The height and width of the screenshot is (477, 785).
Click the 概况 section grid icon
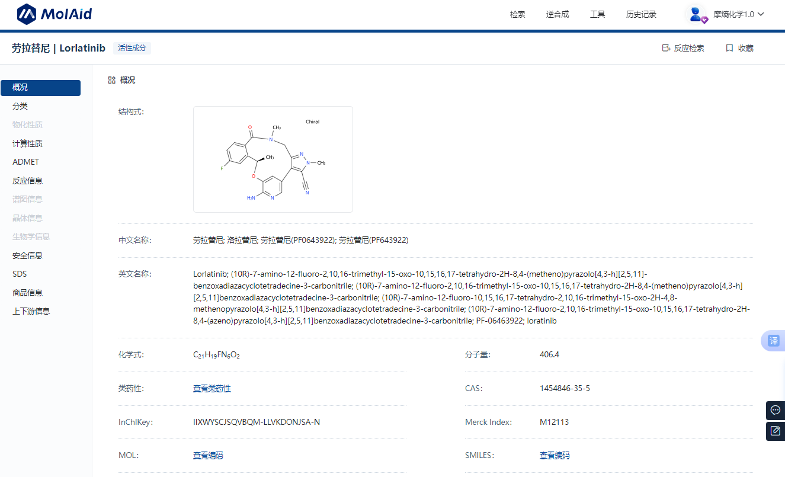click(111, 80)
